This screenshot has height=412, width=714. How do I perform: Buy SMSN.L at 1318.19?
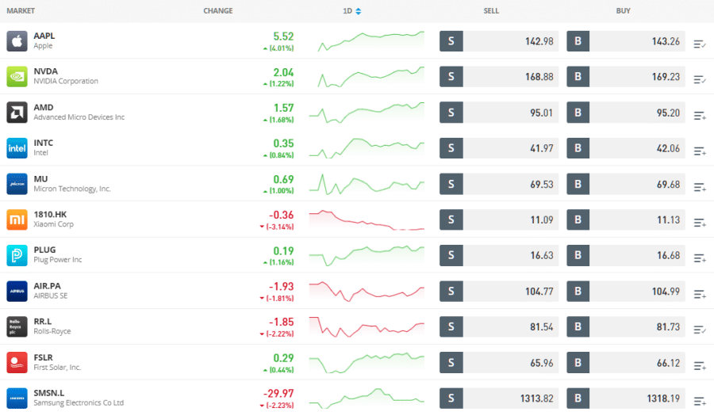pyautogui.click(x=626, y=399)
